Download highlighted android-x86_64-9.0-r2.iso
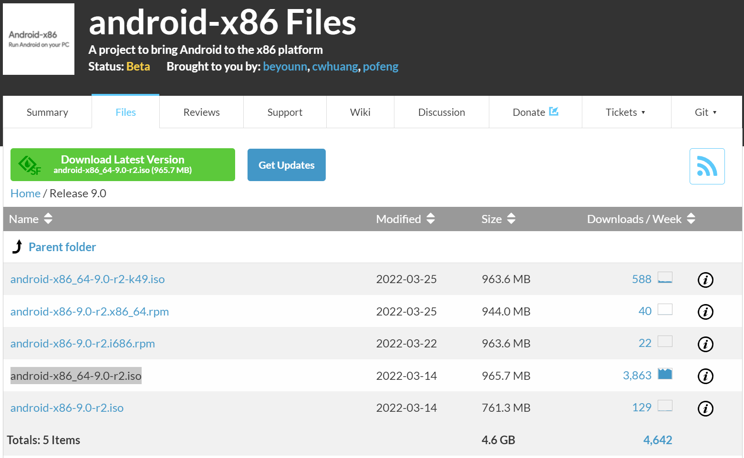 (76, 376)
